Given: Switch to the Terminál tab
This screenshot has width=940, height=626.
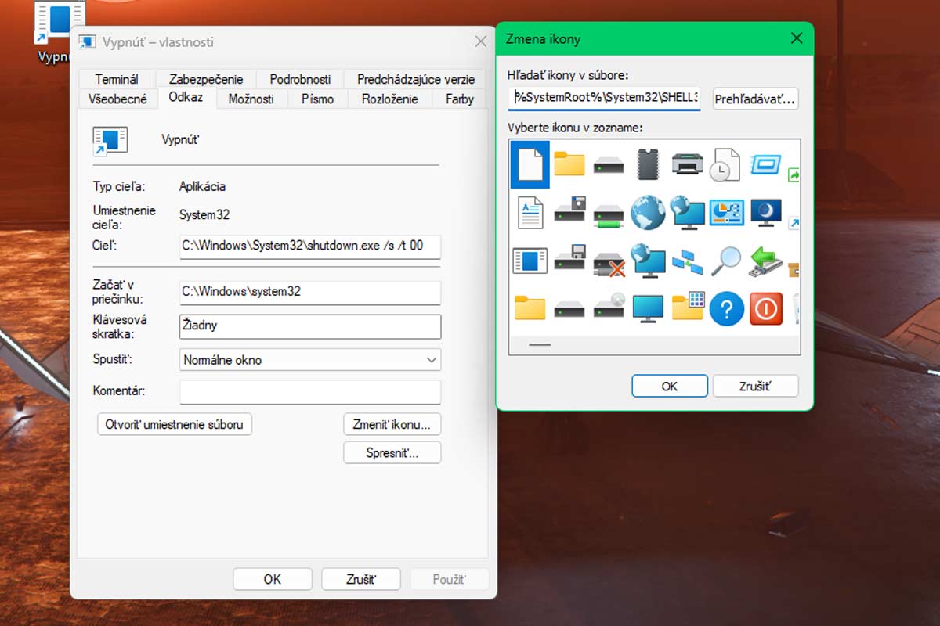Looking at the screenshot, I should (x=117, y=79).
